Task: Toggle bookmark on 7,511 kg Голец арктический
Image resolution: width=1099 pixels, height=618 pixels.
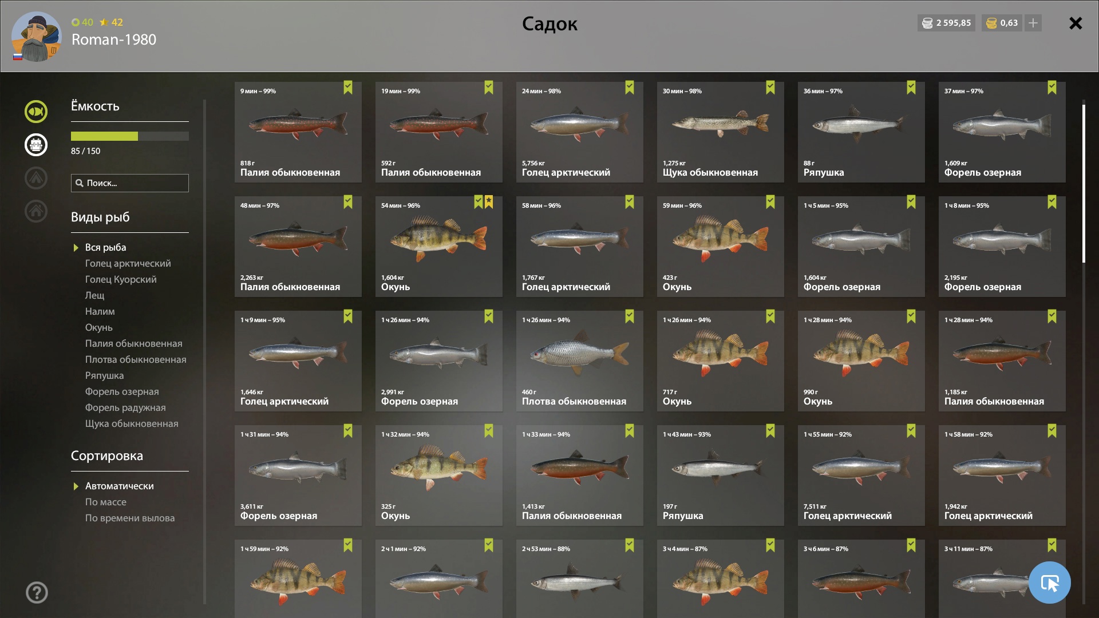Action: pos(911,431)
